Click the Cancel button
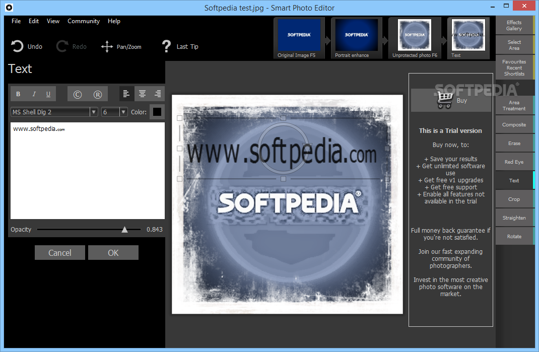This screenshot has width=539, height=352. [60, 253]
